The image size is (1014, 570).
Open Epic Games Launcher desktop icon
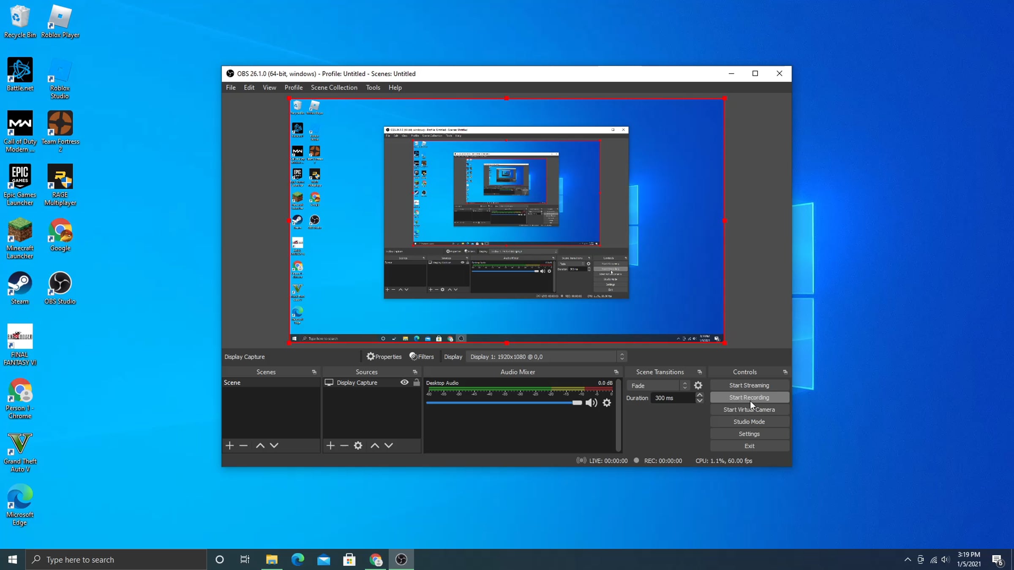[20, 185]
